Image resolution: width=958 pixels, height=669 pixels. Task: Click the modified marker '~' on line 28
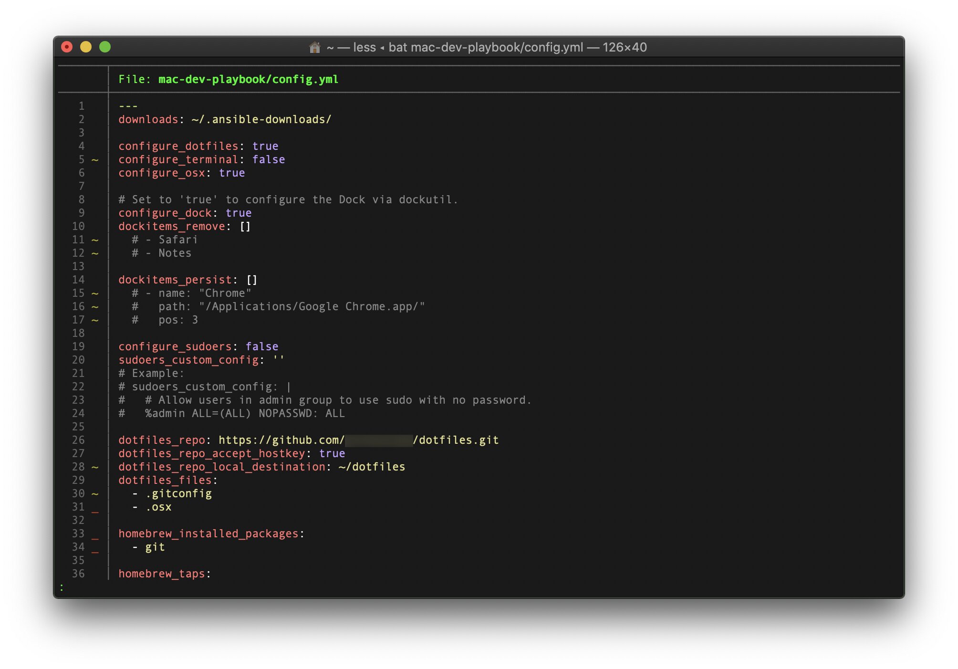pos(95,467)
